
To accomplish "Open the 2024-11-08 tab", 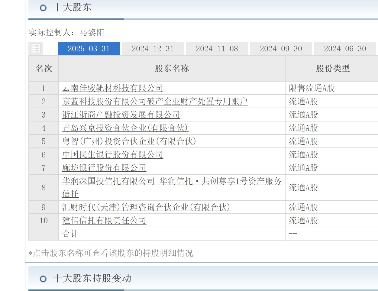I will pos(217,48).
